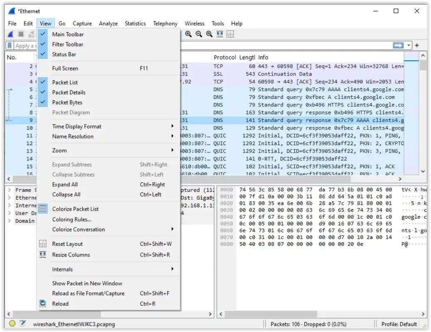
Task: Click the reset layout toolbar icon
Action: click(x=230, y=34)
